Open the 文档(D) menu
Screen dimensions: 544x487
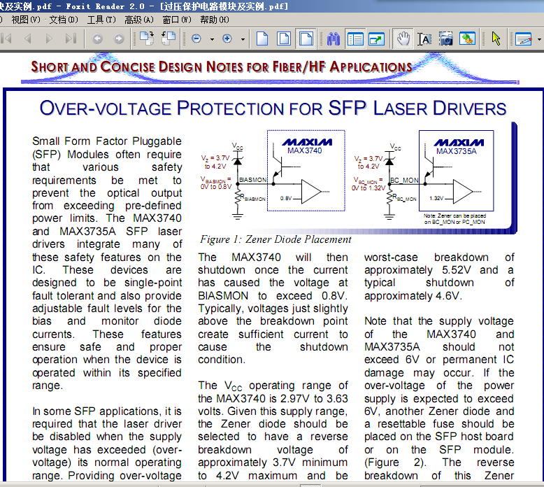tap(64, 20)
